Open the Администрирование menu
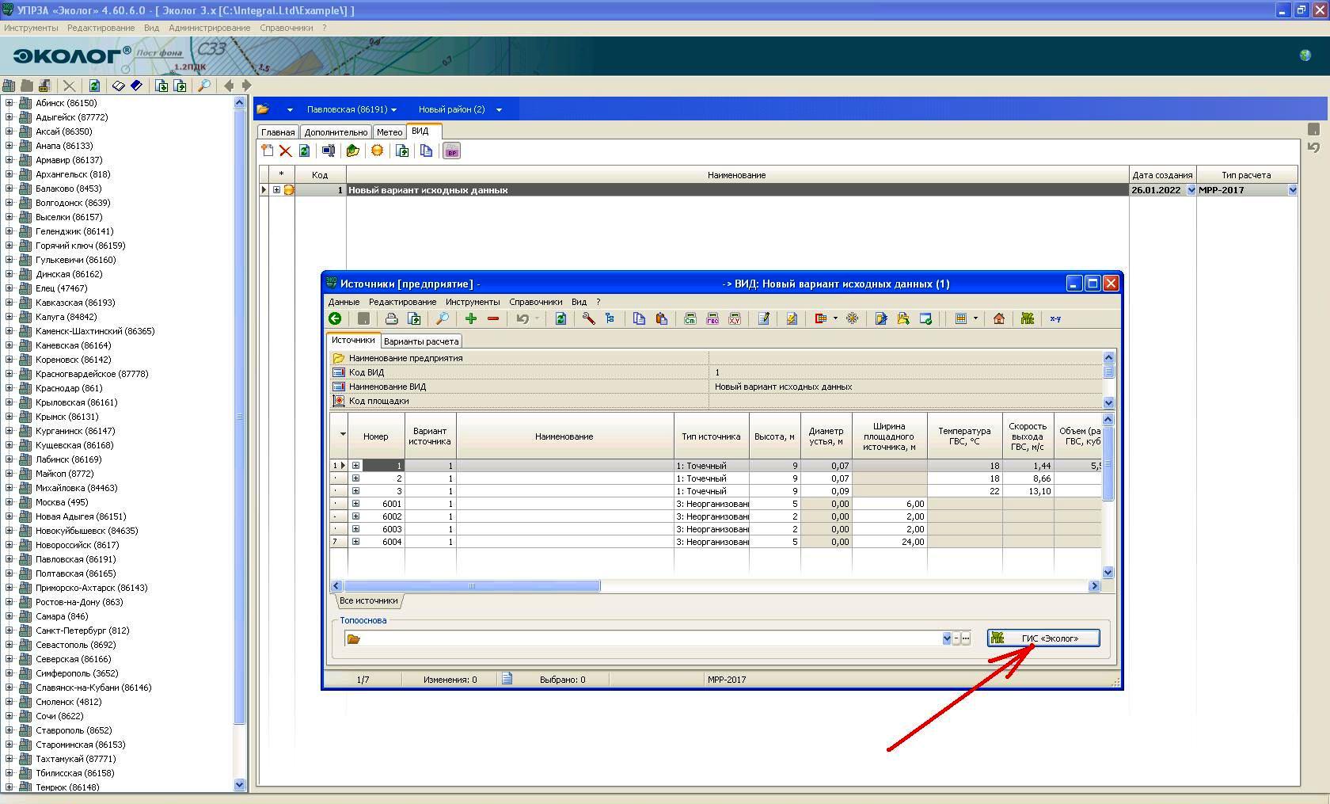The height and width of the screenshot is (804, 1330). (209, 28)
